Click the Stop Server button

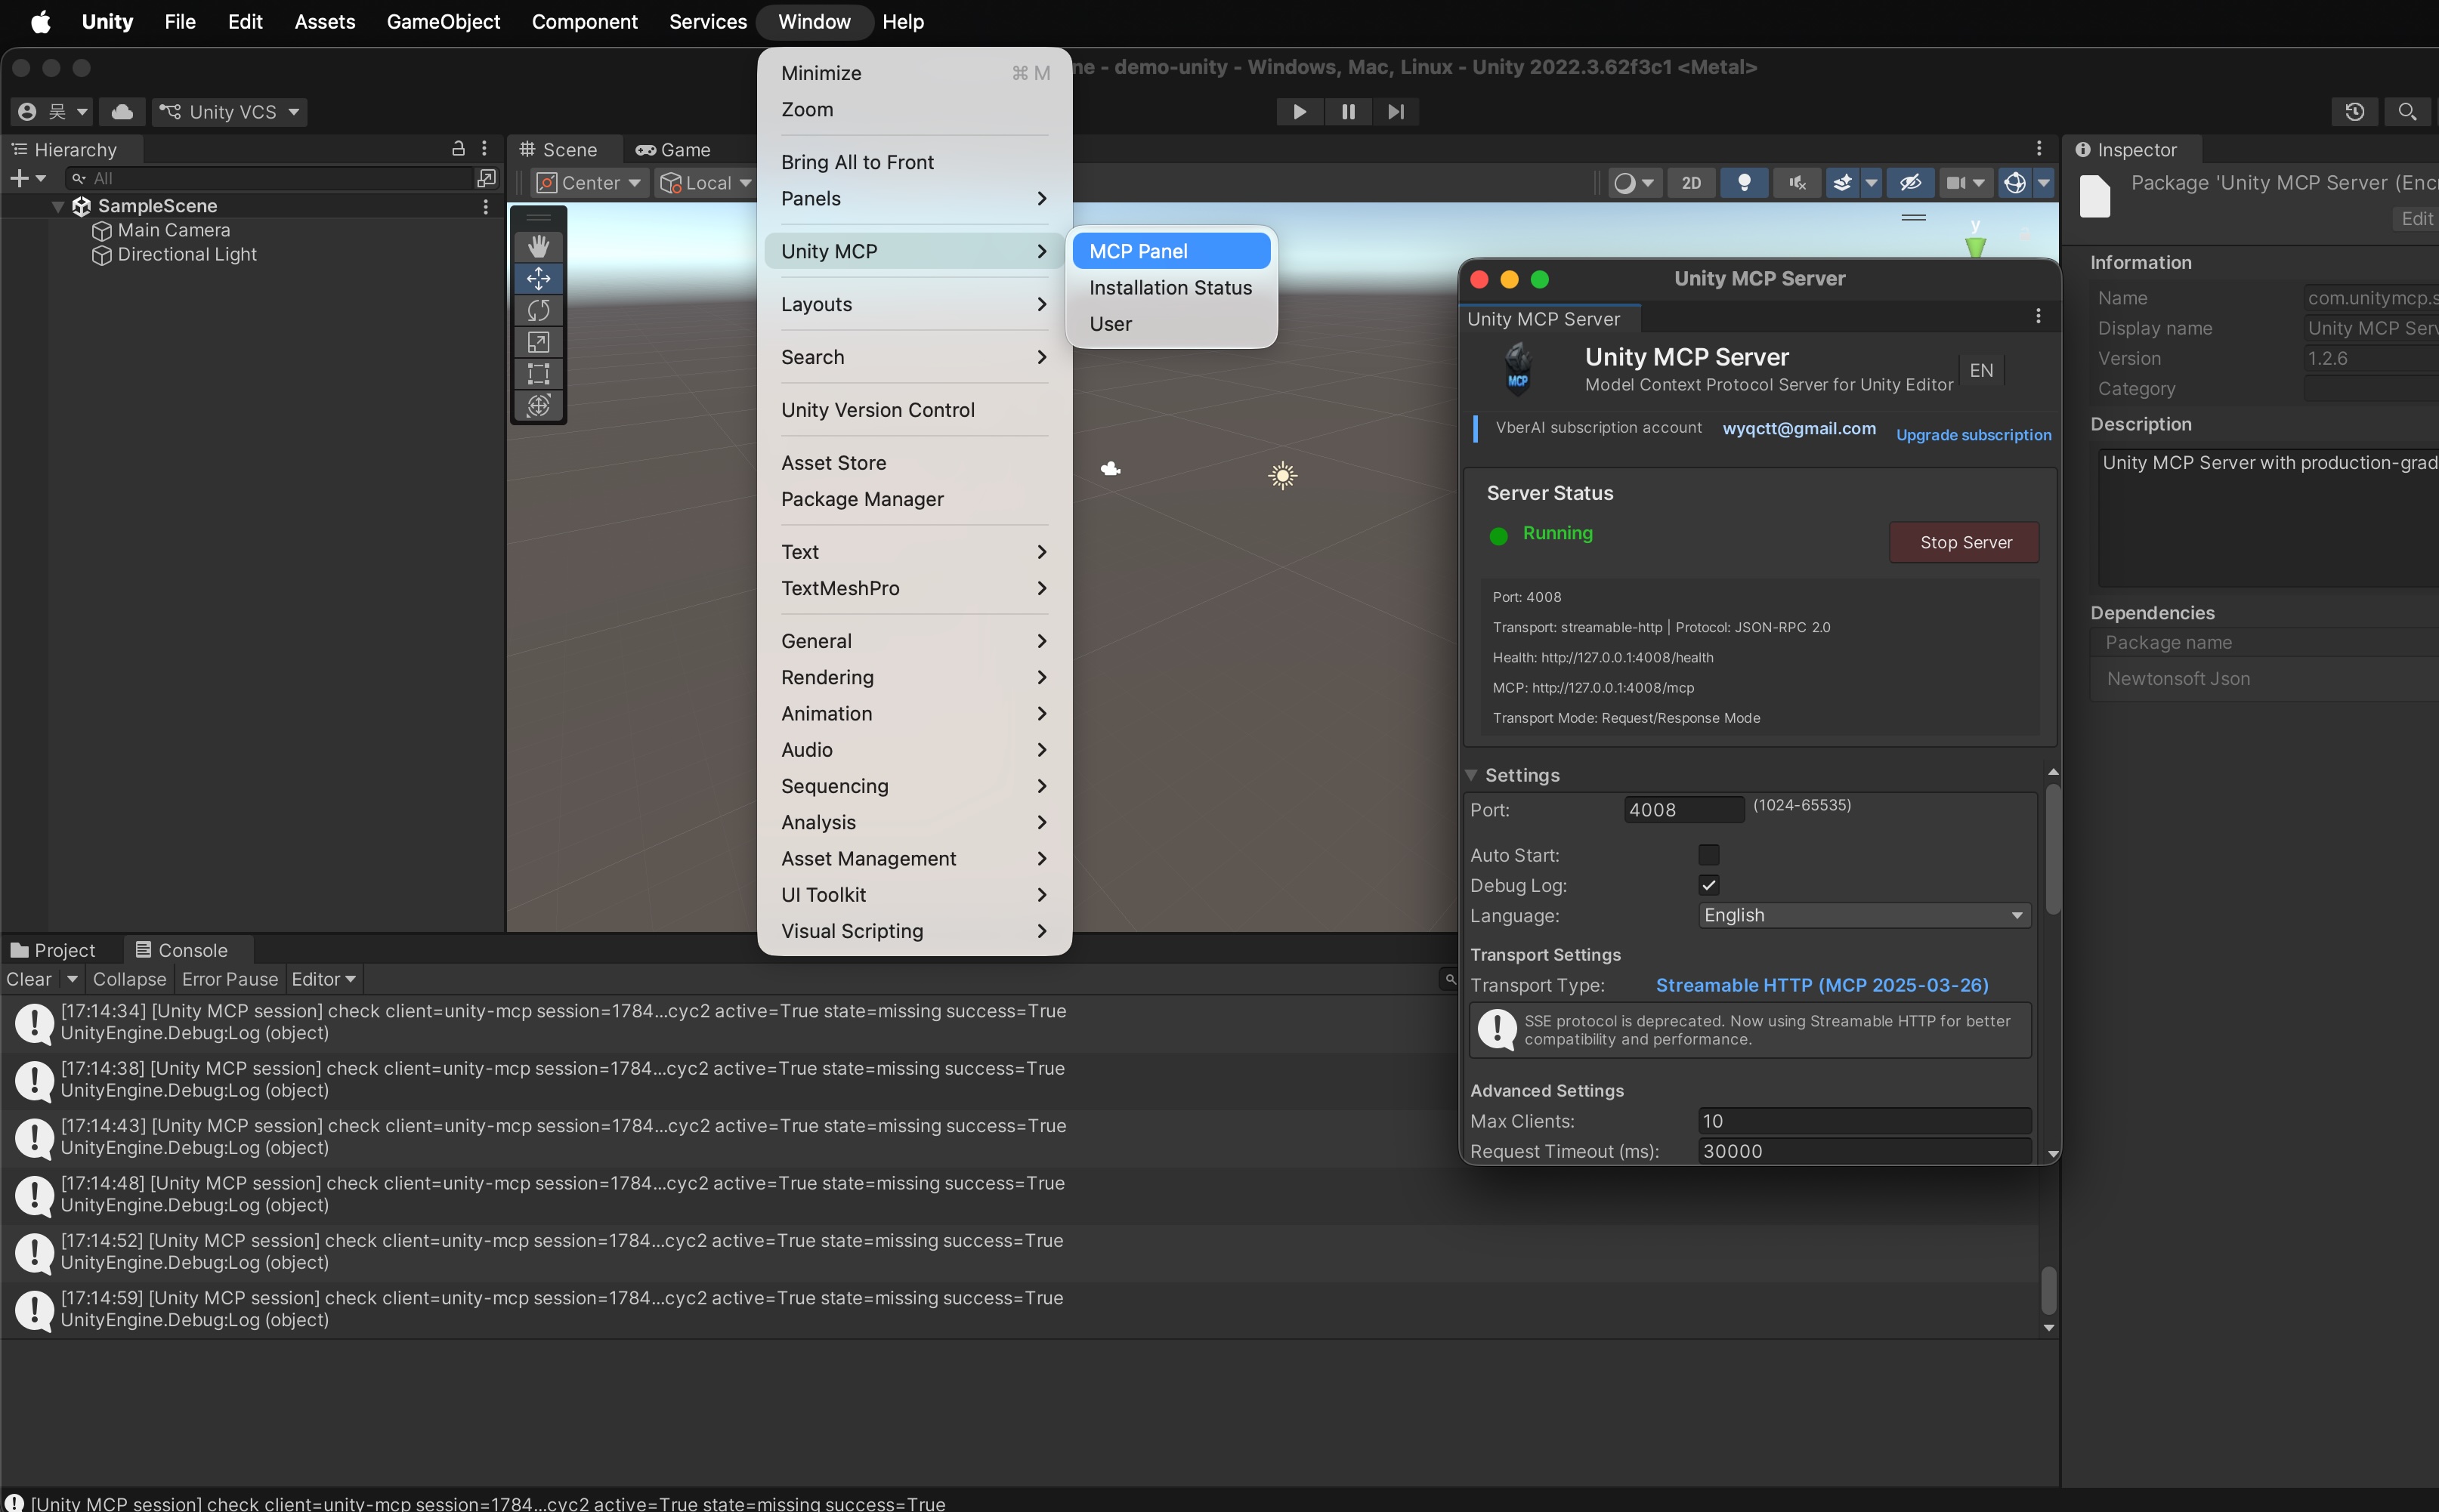[x=1964, y=542]
